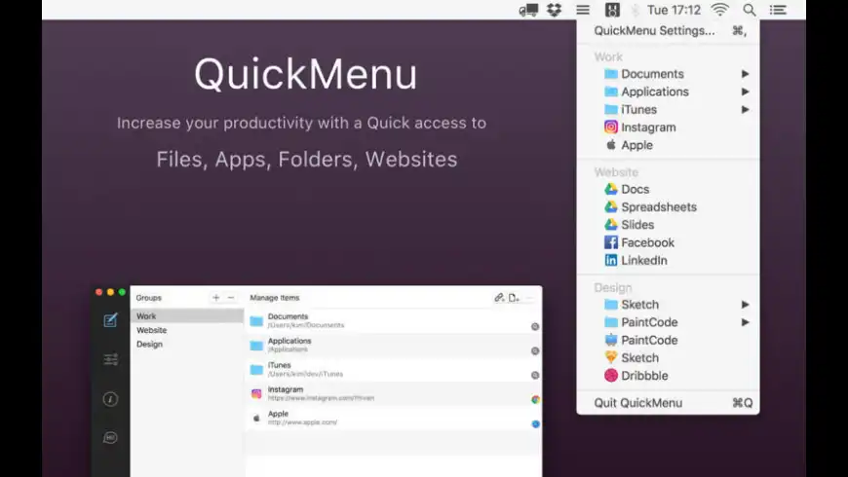Click the Finder badge on the Documents row
The width and height of the screenshot is (848, 477).
pos(535,326)
